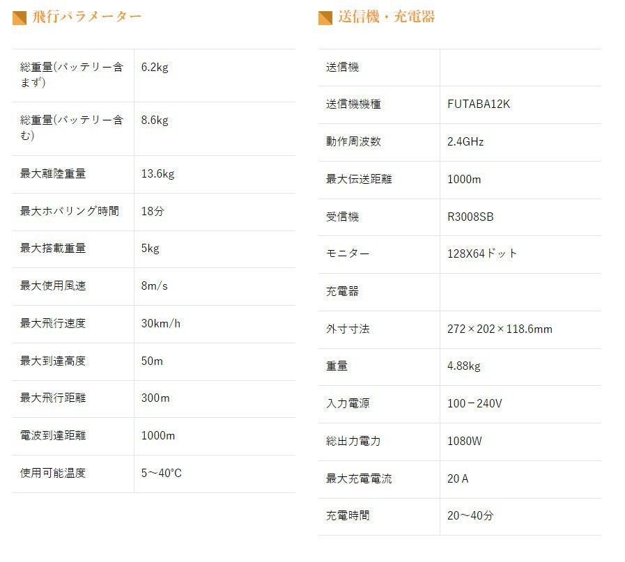Click the 30km/h max flight speed value
This screenshot has height=562, width=625.
pos(160,323)
